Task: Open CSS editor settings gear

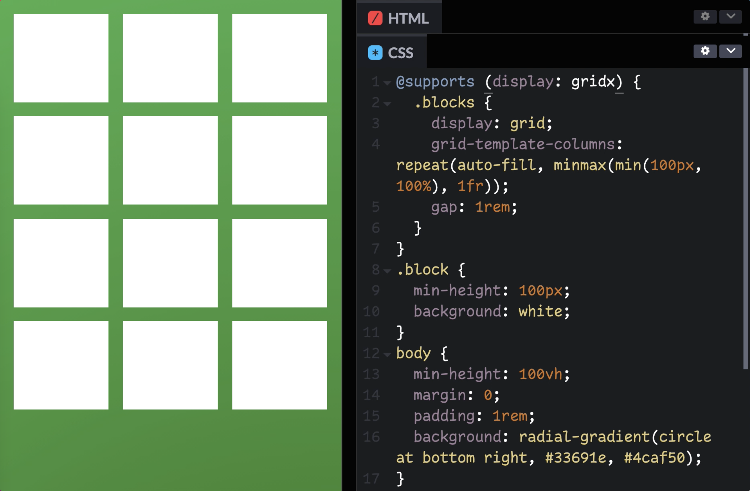Action: click(705, 51)
